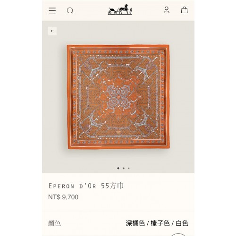Go back with the left arrow button
Viewport: 236px width, 236px height.
[x=52, y=31]
